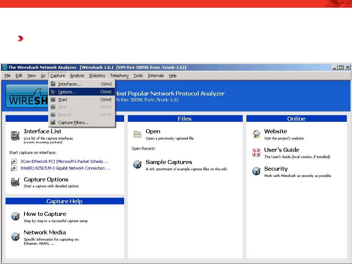This screenshot has height=264, width=352.
Task: Open the Sample Captures wiki link
Action: [169, 162]
